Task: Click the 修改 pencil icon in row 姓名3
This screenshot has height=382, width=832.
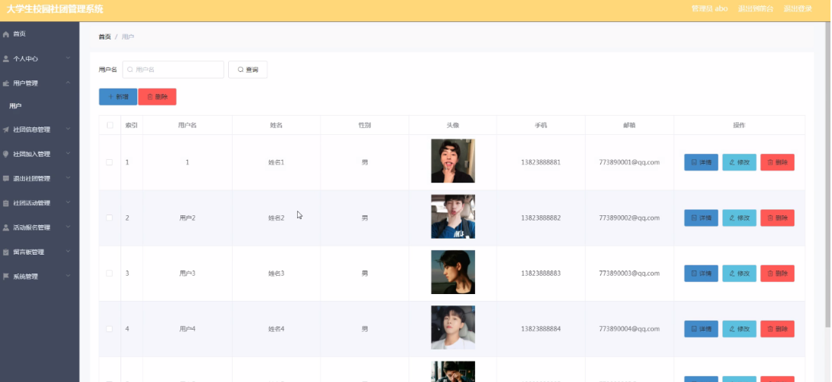Action: [732, 274]
